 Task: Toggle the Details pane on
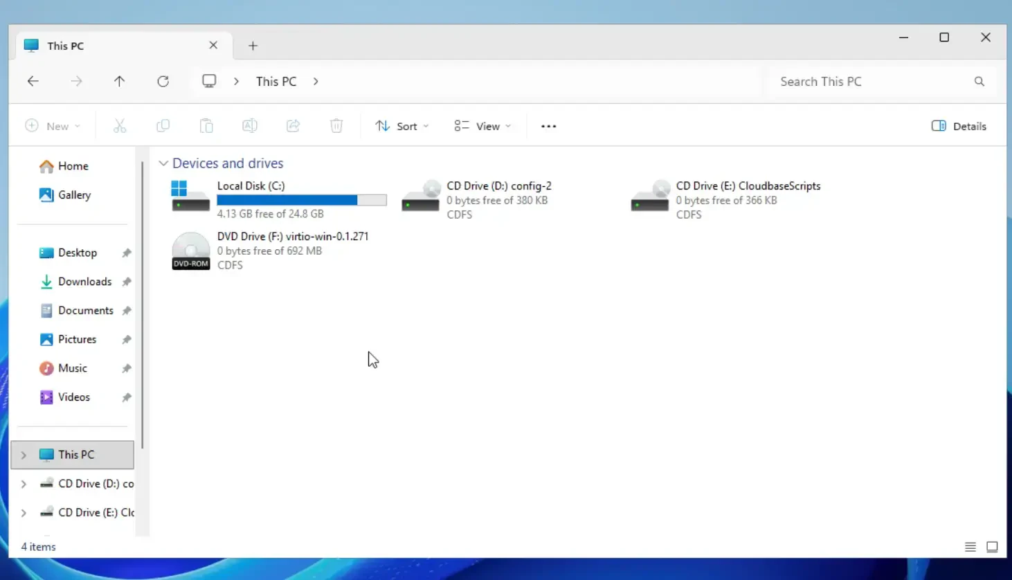(x=959, y=125)
